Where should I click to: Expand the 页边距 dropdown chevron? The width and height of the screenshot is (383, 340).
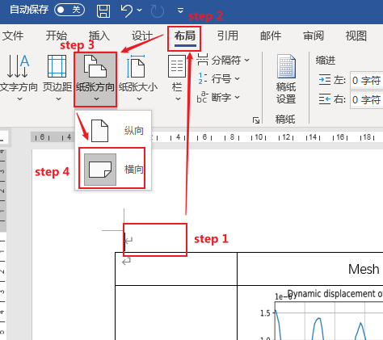58,99
